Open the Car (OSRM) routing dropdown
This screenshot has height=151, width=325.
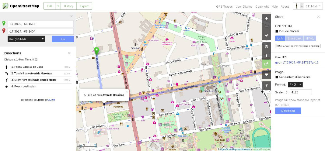[x=26, y=39]
